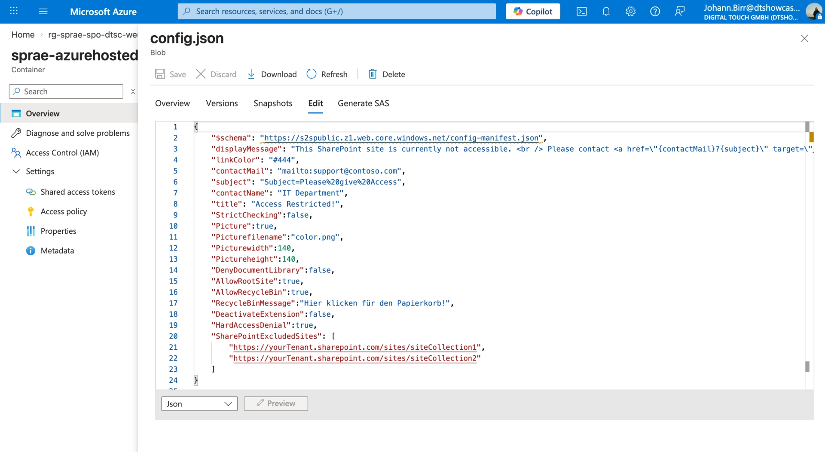
Task: Click the Microsoft Azure logo text
Action: click(x=103, y=12)
